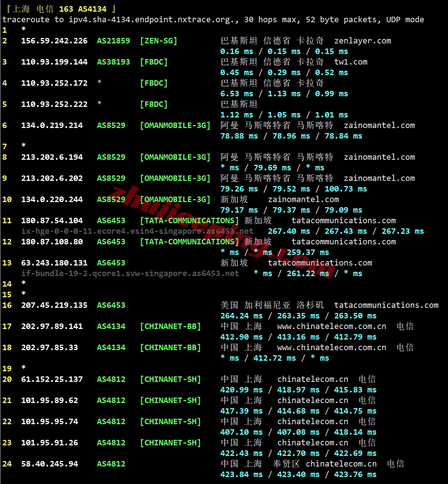Screen dimensions: 448x484
Task: Click zainomantel.com on hop 10
Action: point(303,200)
